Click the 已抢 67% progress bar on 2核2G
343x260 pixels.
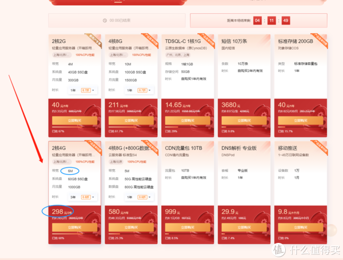click(74, 127)
